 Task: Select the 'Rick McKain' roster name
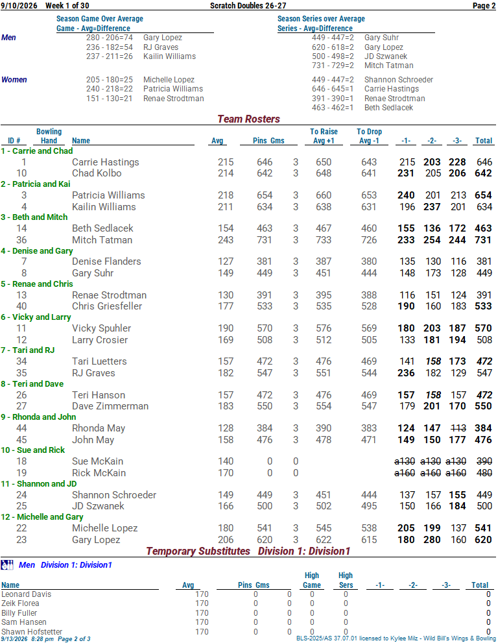(99, 472)
